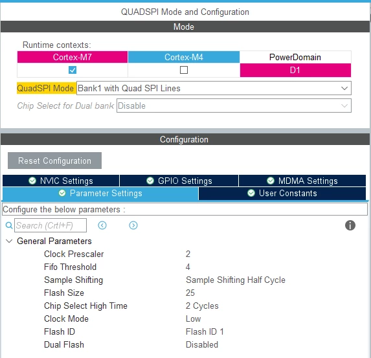Viewport: 371px width, 358px height.
Task: Click the magnifier search icon
Action: coord(9,225)
